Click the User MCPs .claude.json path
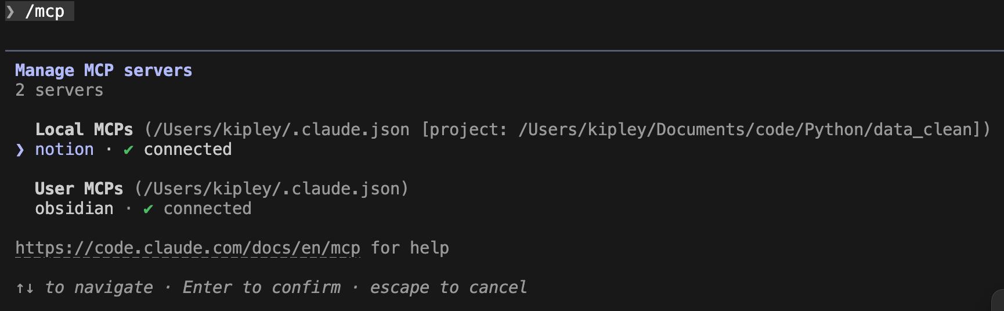This screenshot has height=311, width=1004. pos(272,189)
